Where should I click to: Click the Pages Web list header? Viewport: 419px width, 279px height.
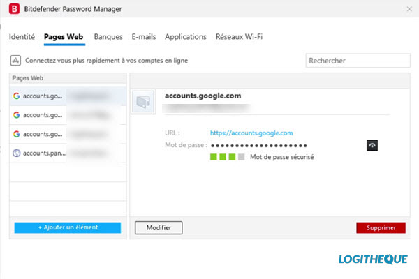click(68, 78)
